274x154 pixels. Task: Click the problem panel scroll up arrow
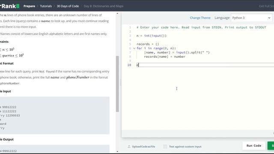click(117, 13)
